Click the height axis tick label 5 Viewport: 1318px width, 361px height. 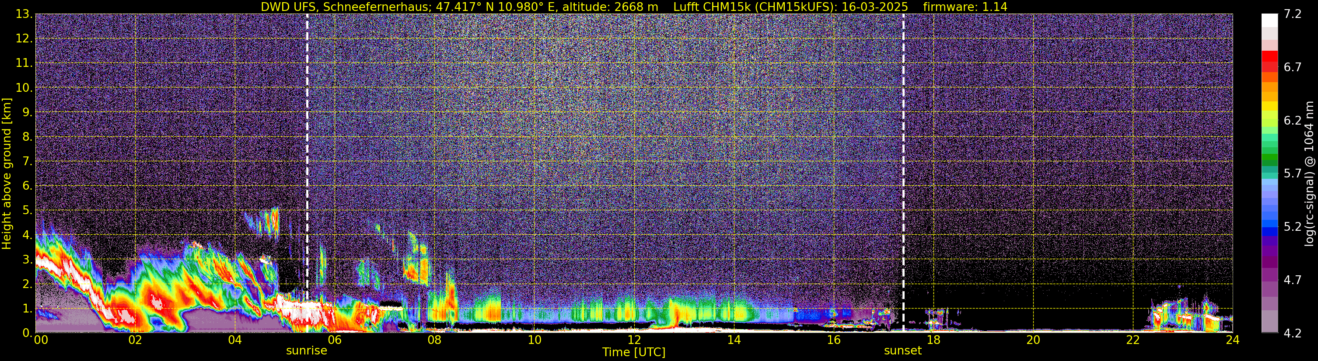[27, 210]
